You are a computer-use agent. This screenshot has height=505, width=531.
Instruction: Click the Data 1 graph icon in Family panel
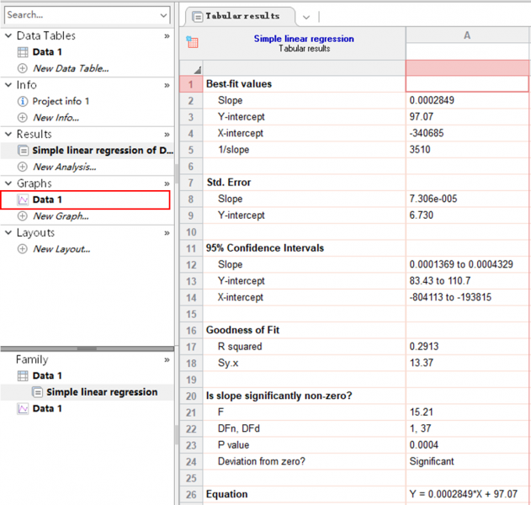point(23,409)
